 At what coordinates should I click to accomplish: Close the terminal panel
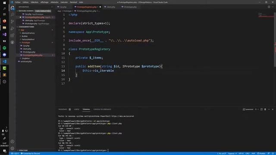pyautogui.click(x=273, y=109)
